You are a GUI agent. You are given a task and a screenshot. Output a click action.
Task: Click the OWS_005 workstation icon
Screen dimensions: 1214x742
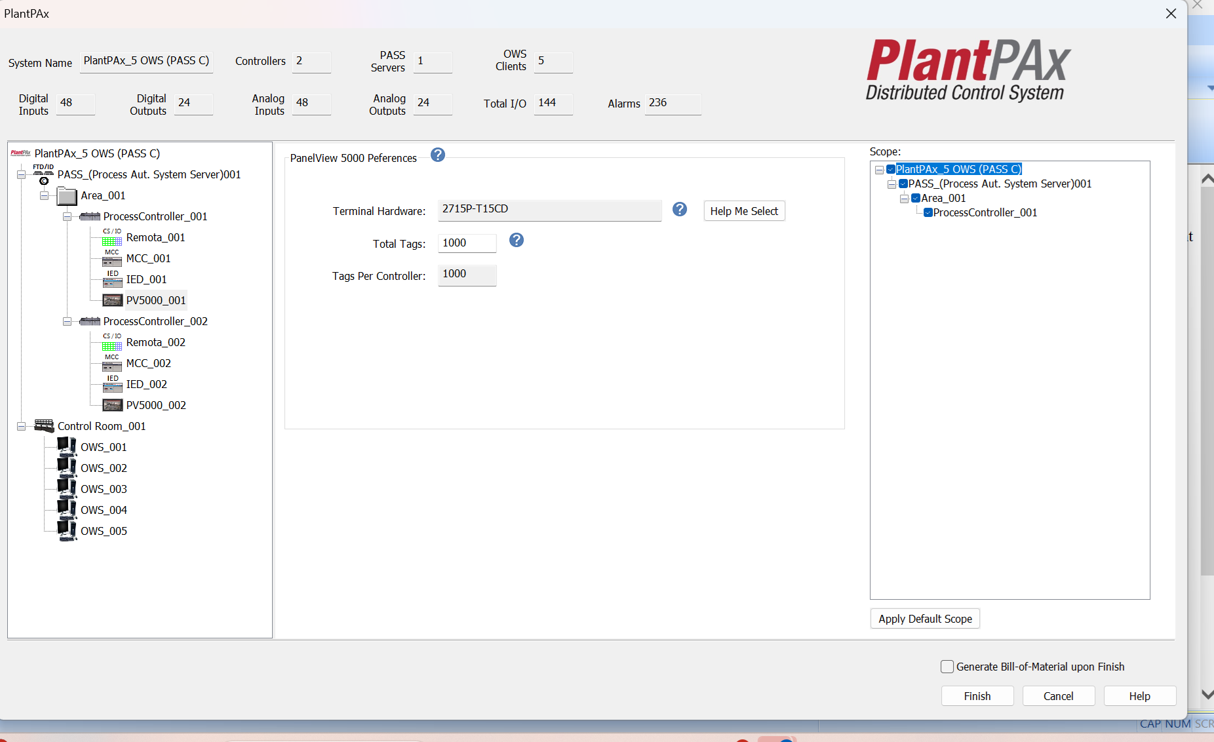pyautogui.click(x=67, y=530)
